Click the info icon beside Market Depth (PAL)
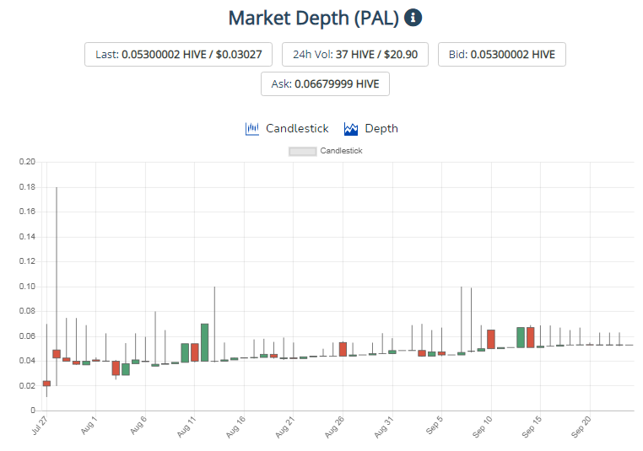Screen dimensions: 643x451 413,18
